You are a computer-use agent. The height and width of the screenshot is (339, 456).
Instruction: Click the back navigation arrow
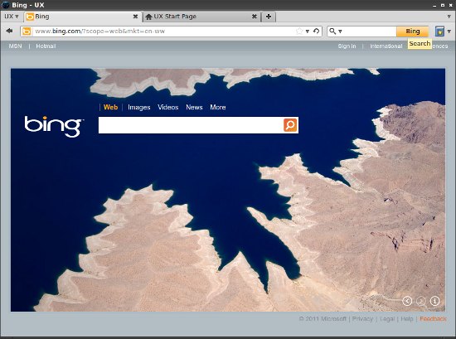tap(9, 31)
